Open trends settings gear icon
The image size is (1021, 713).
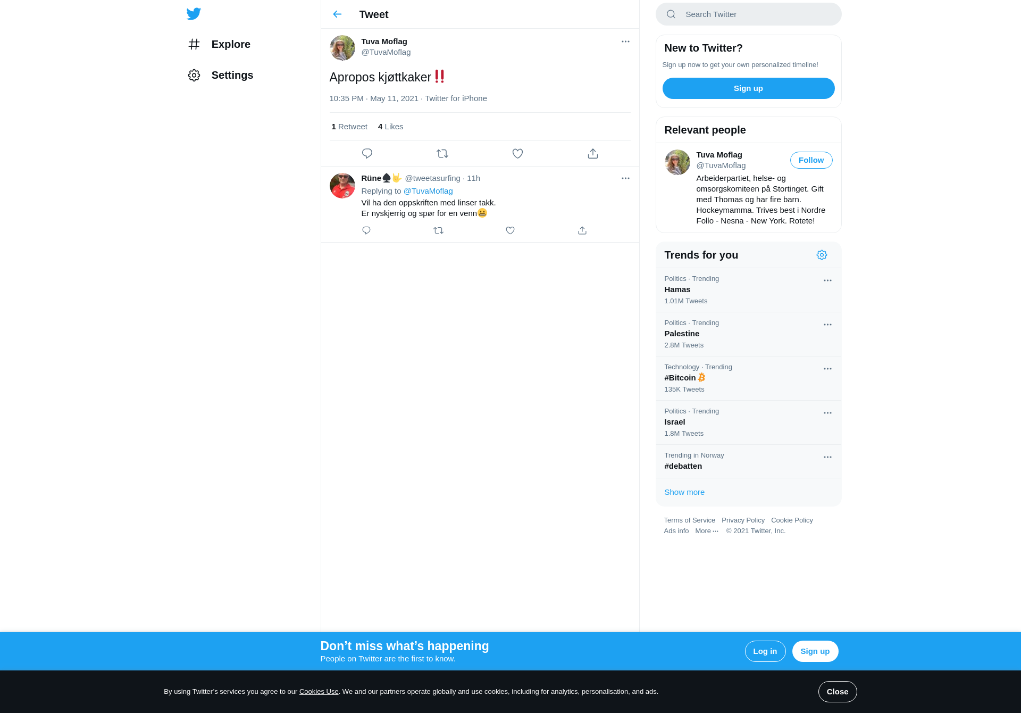coord(822,255)
